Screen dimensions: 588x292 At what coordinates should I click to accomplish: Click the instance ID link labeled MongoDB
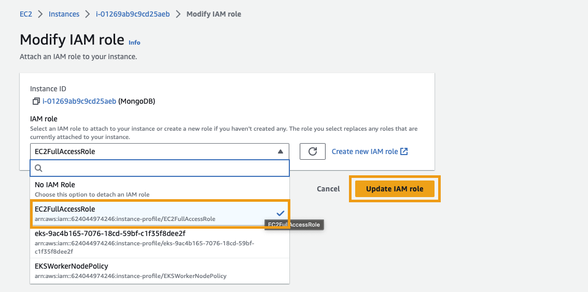79,101
